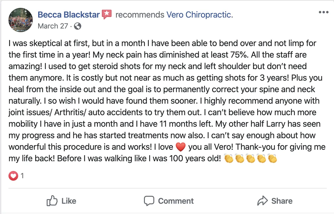The height and width of the screenshot is (214, 334).
Task: Click the first clapping hands emoji
Action: (229, 159)
